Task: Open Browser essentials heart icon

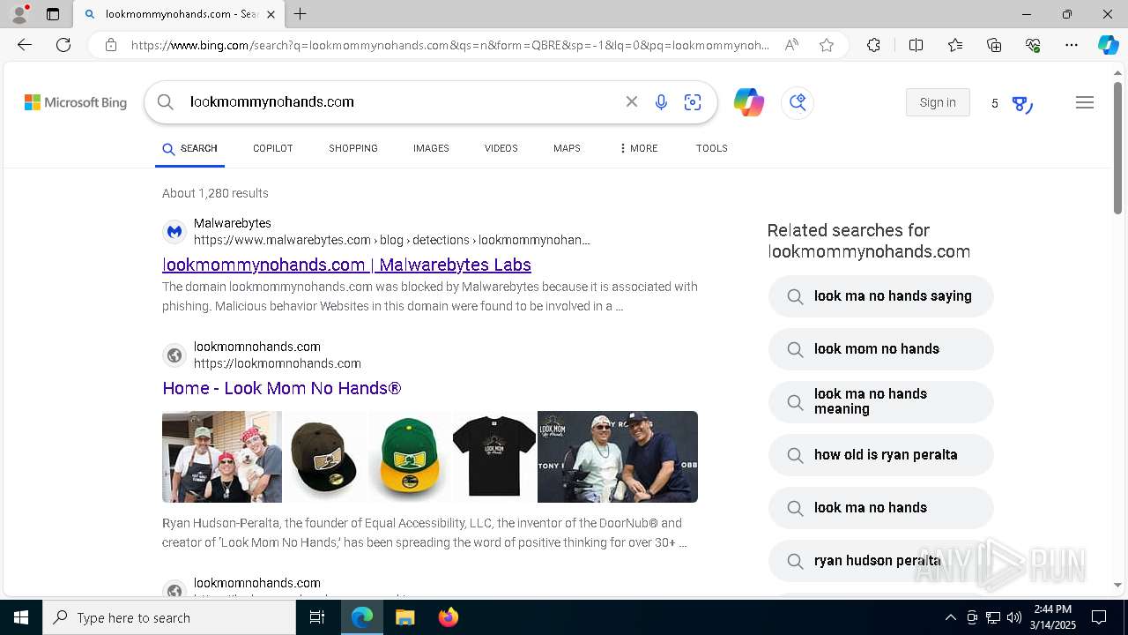Action: [1033, 45]
